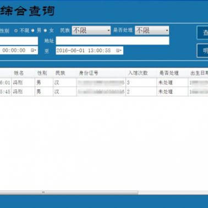This screenshot has width=208, height=208.
Task: Select the 男 gender radio button
Action: point(33,30)
